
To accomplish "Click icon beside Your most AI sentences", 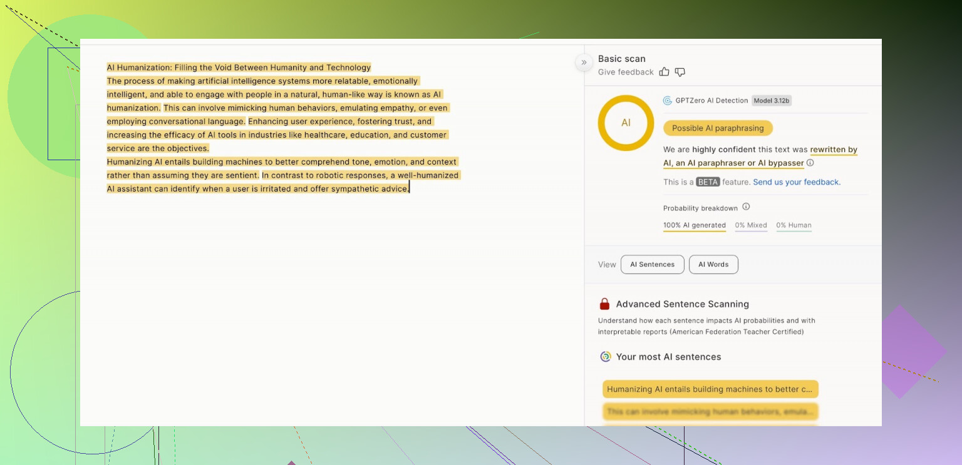I will pyautogui.click(x=605, y=357).
